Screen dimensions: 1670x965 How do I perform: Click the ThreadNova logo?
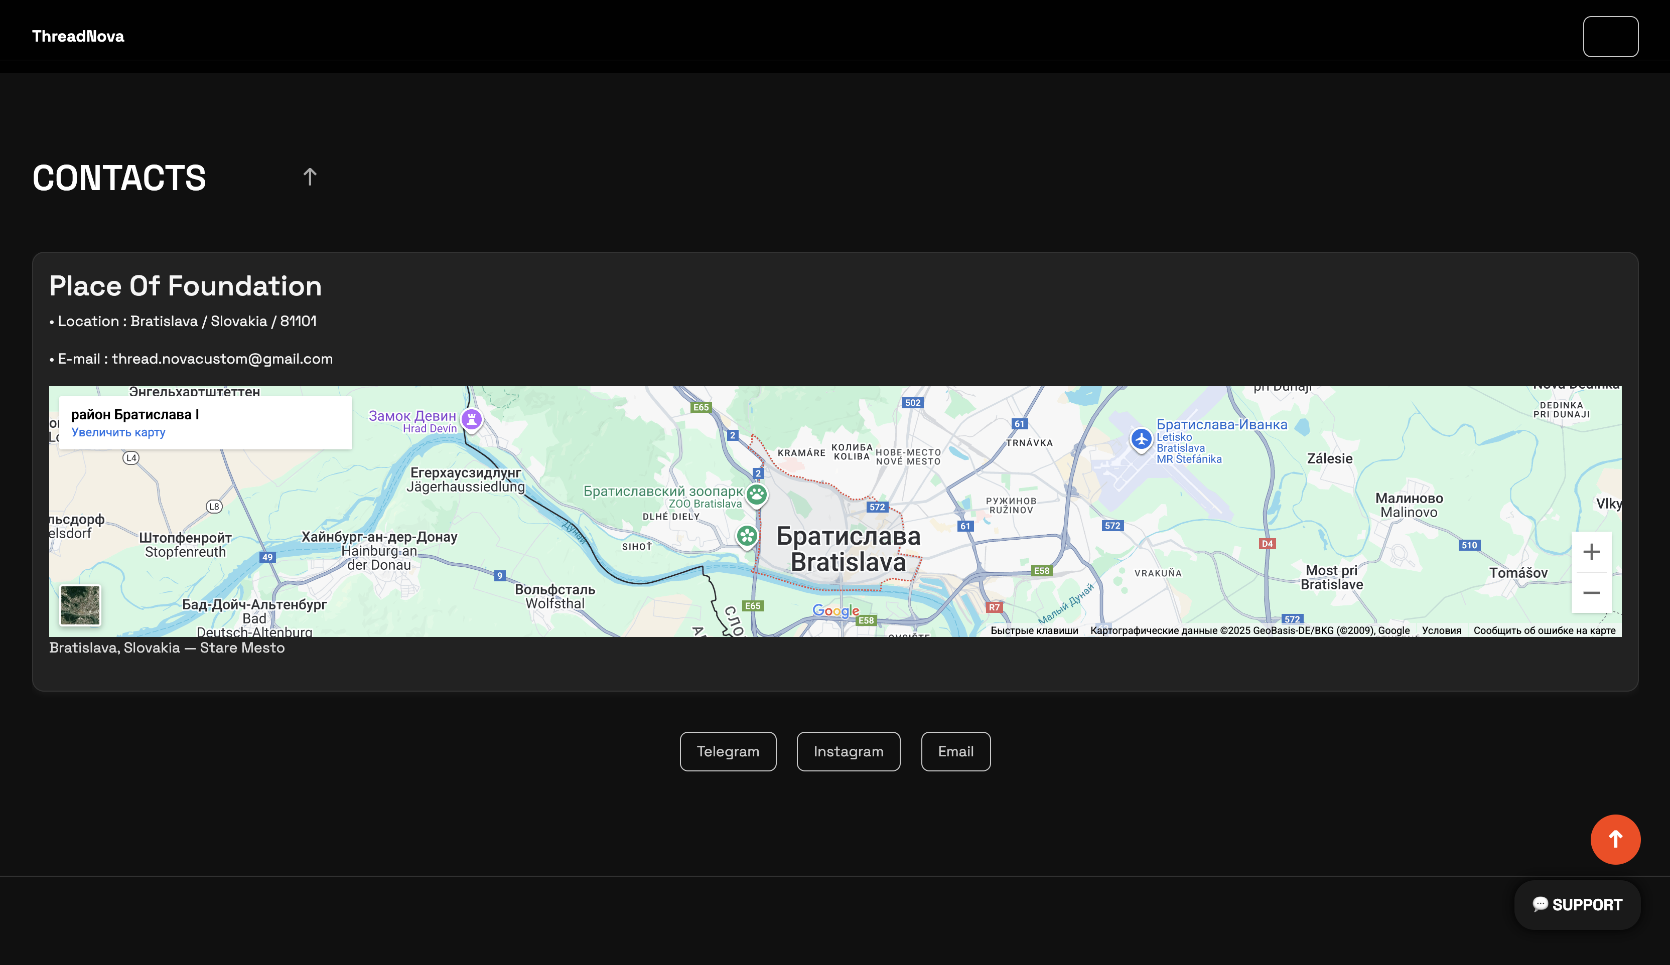tap(78, 37)
